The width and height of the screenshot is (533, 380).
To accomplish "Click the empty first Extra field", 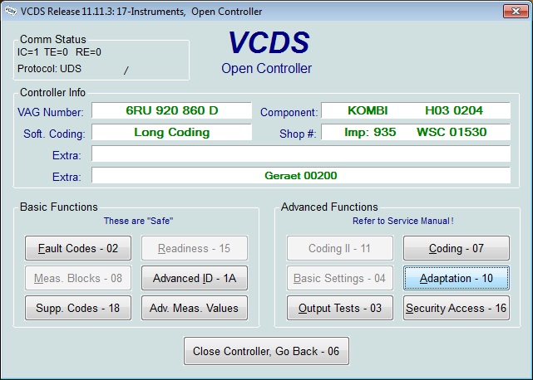I will tap(300, 153).
